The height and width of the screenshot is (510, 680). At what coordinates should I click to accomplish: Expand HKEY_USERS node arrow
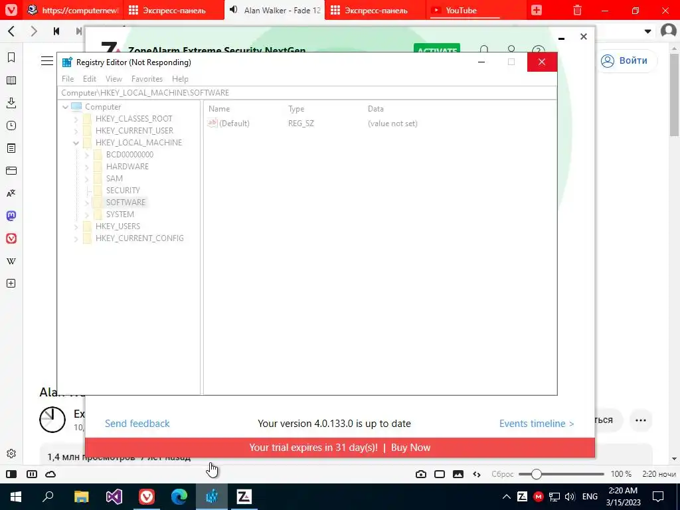76,226
